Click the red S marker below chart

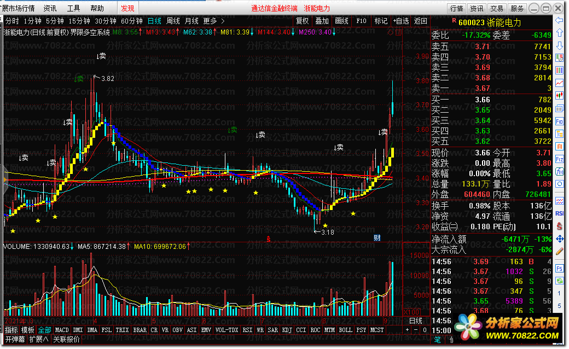point(269,239)
